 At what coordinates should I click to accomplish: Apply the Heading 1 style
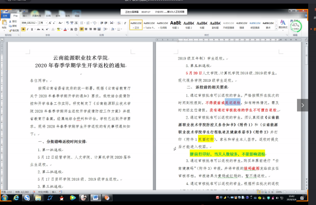pyautogui.click(x=175, y=25)
